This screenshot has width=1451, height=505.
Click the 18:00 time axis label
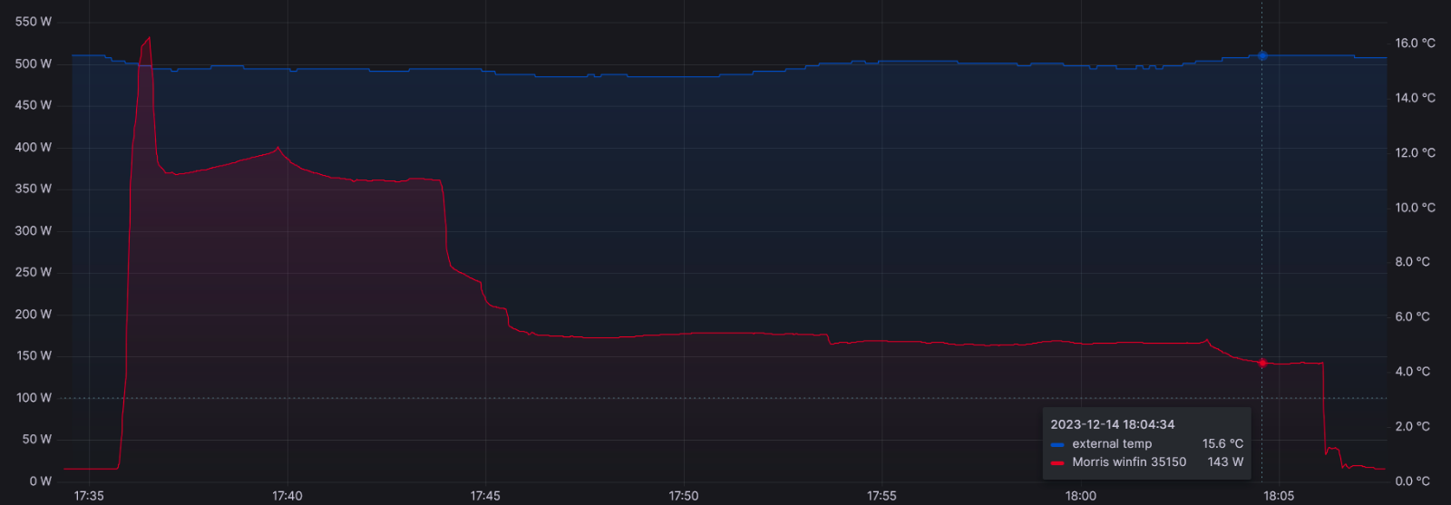1081,496
